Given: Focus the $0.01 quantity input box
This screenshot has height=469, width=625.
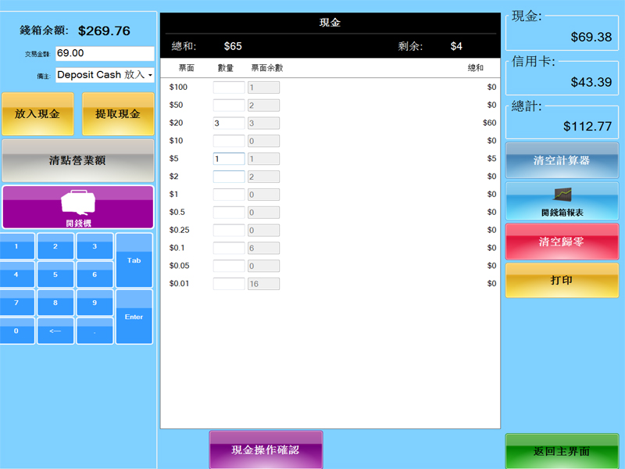Looking at the screenshot, I should coord(229,284).
